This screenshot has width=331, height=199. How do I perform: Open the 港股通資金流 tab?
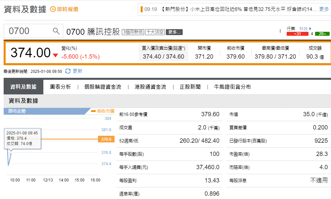click(x=151, y=87)
